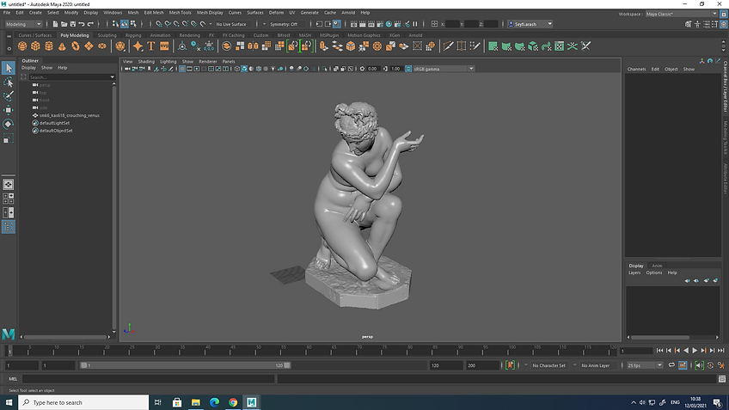Screen dimensions: 729x410
Task: Click the New Scene icon
Action: click(55, 24)
